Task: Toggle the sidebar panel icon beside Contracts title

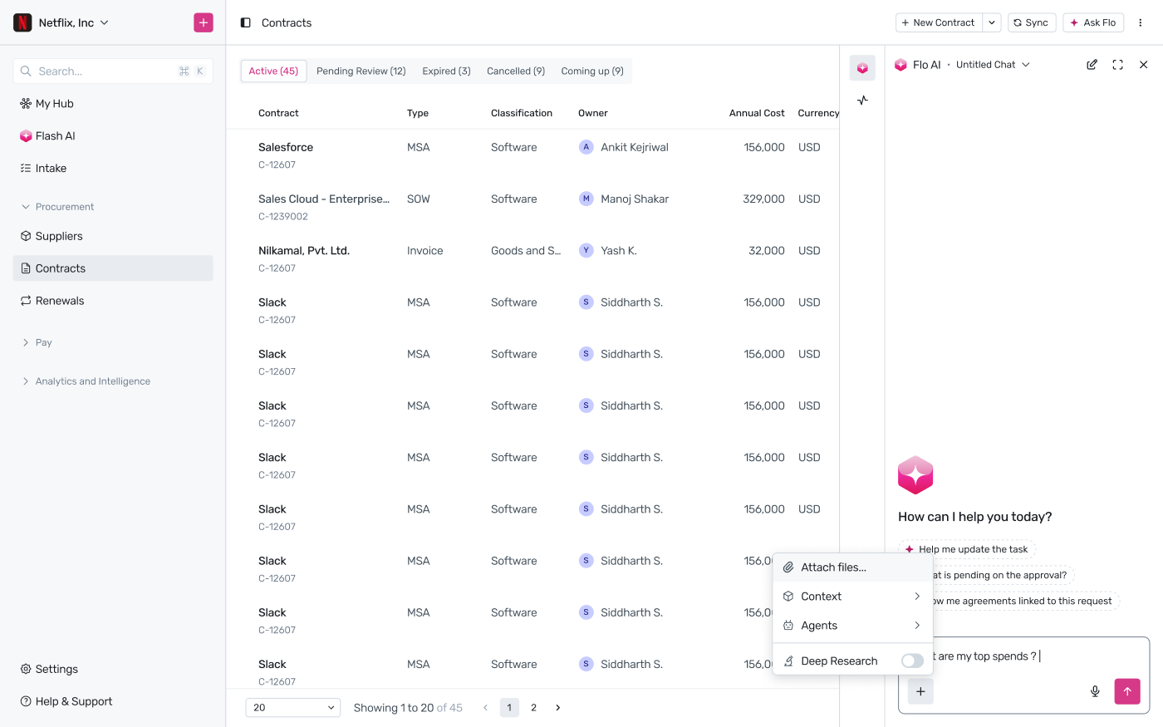Action: (x=245, y=22)
